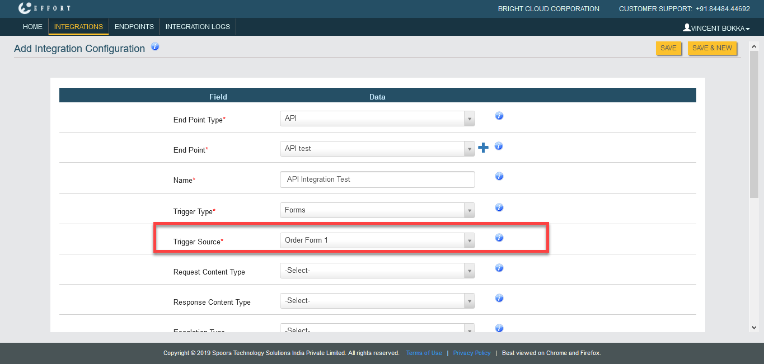Open the Request Content Type dropdown
The width and height of the screenshot is (764, 364).
pos(377,271)
